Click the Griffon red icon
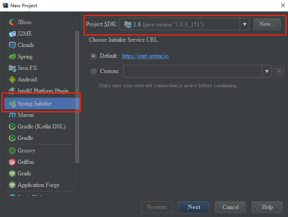 [x=12, y=162]
